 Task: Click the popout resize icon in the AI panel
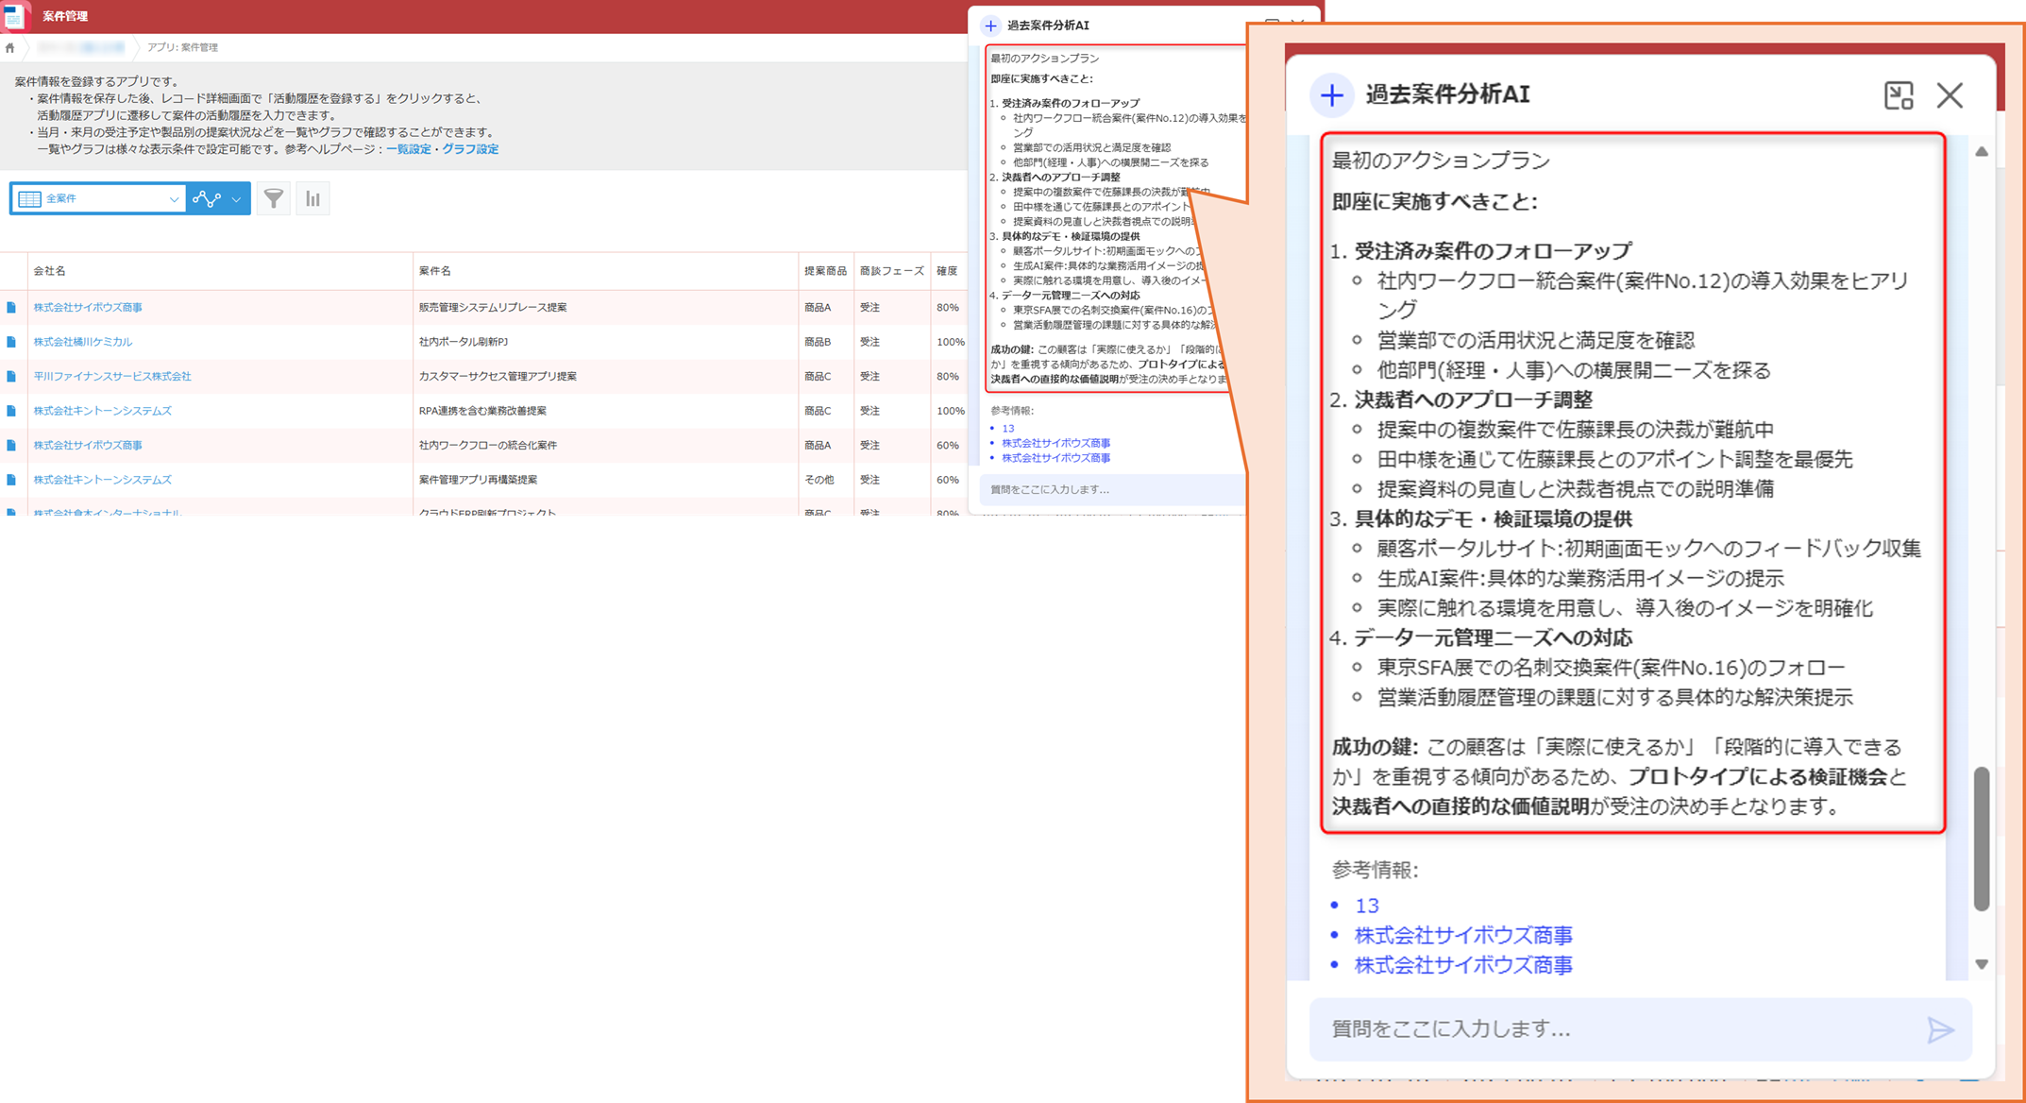1899,94
